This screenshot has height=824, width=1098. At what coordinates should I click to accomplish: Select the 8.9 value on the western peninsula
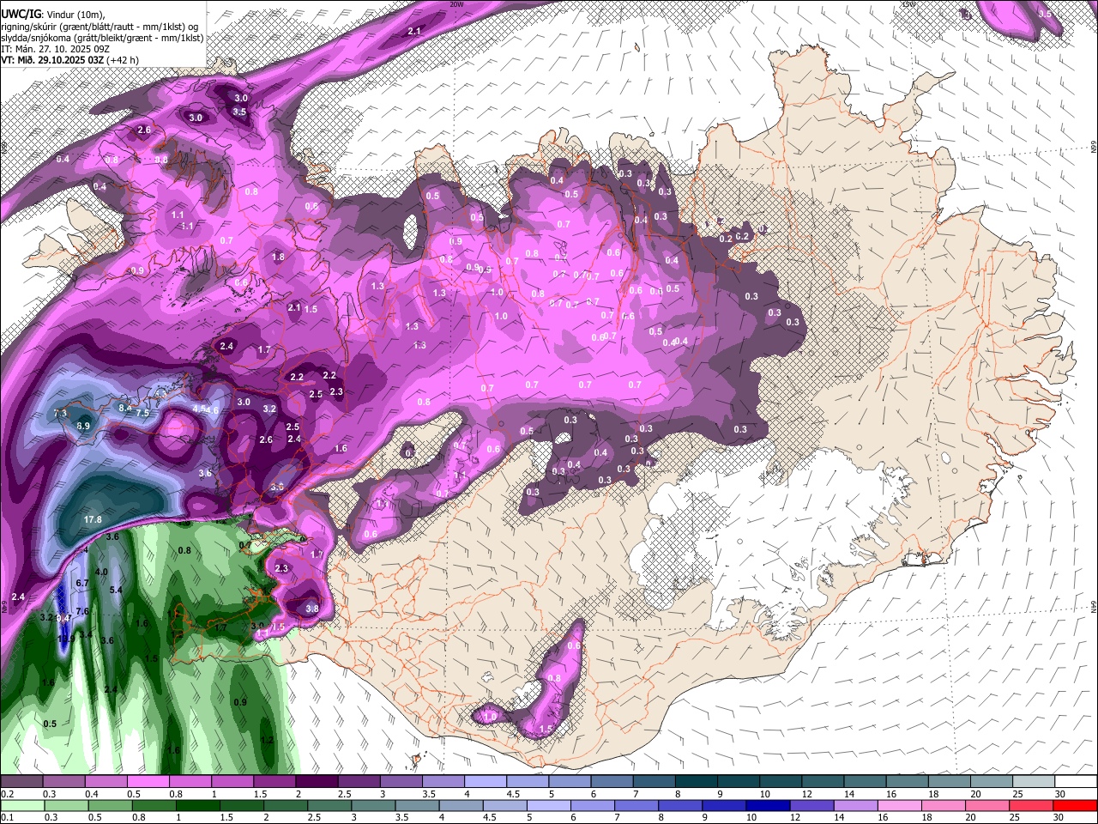point(83,426)
